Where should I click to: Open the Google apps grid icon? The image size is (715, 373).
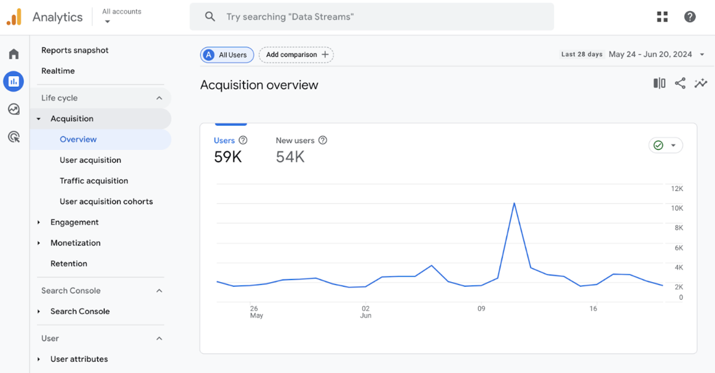[662, 17]
